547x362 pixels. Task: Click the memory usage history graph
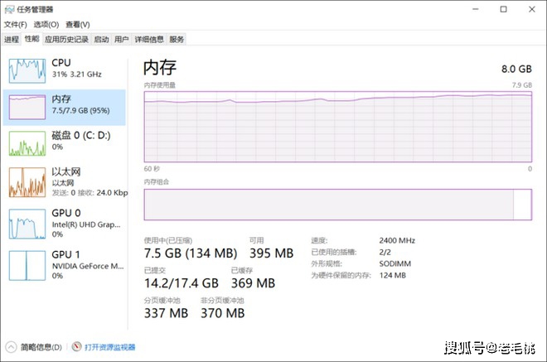point(337,127)
